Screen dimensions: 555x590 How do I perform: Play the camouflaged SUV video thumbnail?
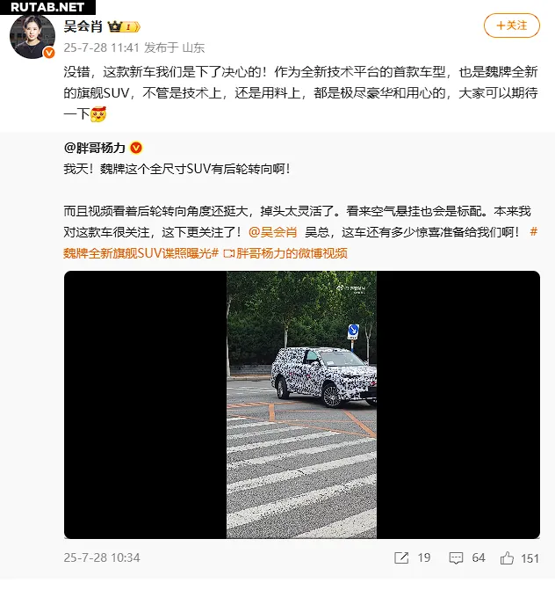[302, 404]
